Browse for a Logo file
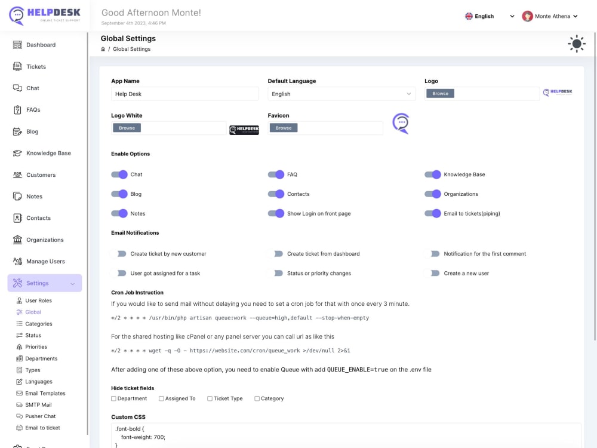This screenshot has width=597, height=448. point(440,93)
